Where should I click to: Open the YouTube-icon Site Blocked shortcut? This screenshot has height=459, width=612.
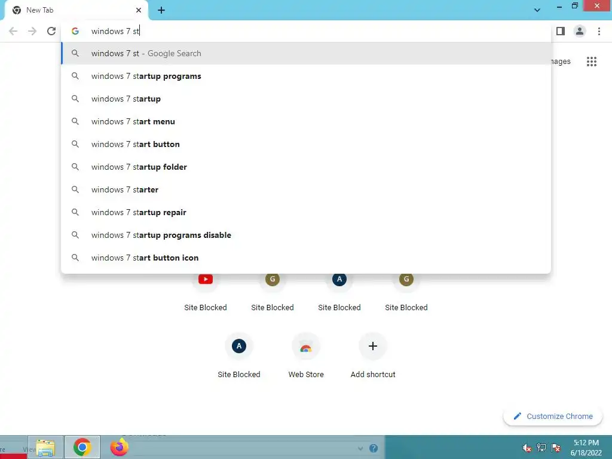(206, 291)
